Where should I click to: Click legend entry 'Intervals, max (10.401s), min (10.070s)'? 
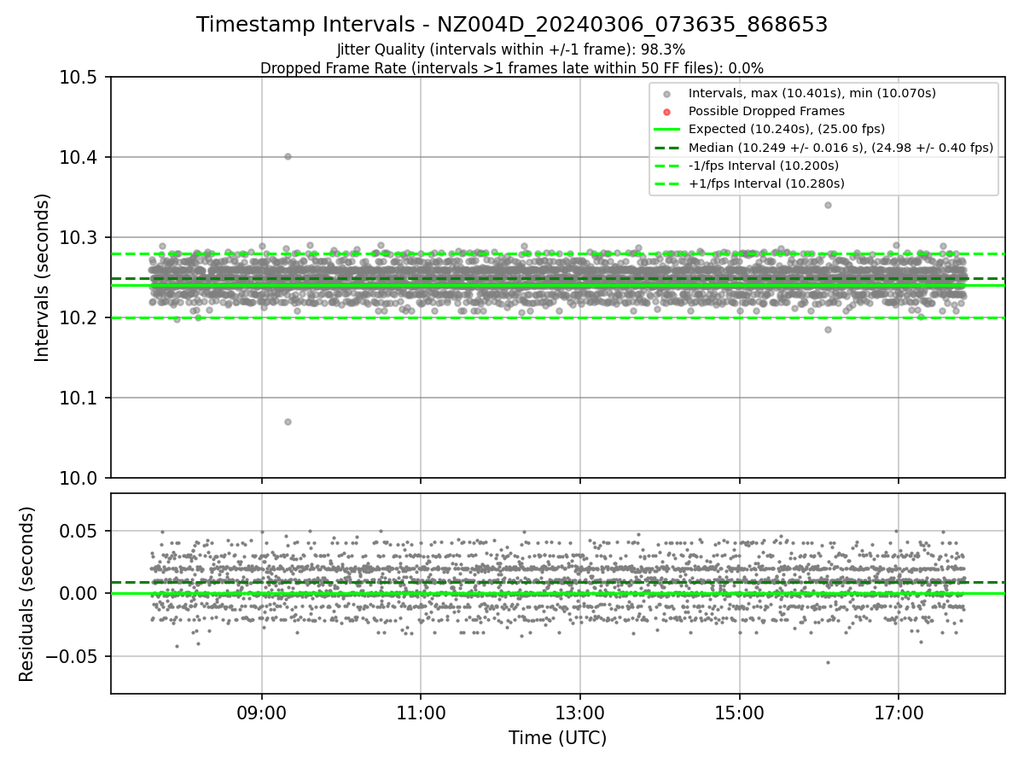pyautogui.click(x=812, y=93)
